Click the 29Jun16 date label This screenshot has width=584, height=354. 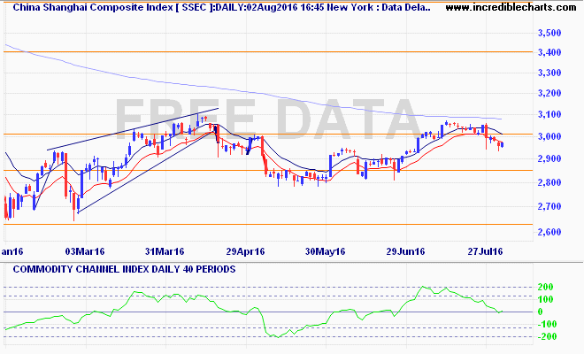[405, 251]
